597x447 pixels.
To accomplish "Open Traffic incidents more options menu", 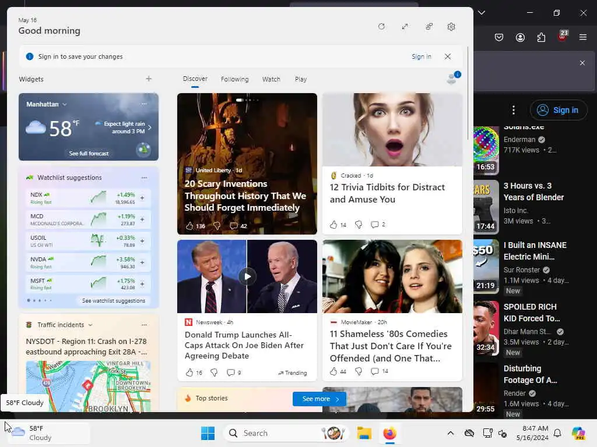I will coord(144,325).
